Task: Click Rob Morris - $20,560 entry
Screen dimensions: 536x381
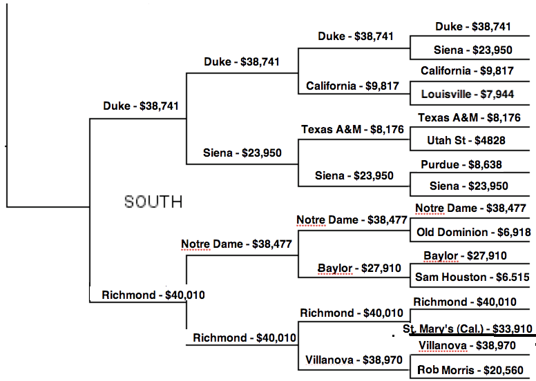Action: (x=470, y=370)
